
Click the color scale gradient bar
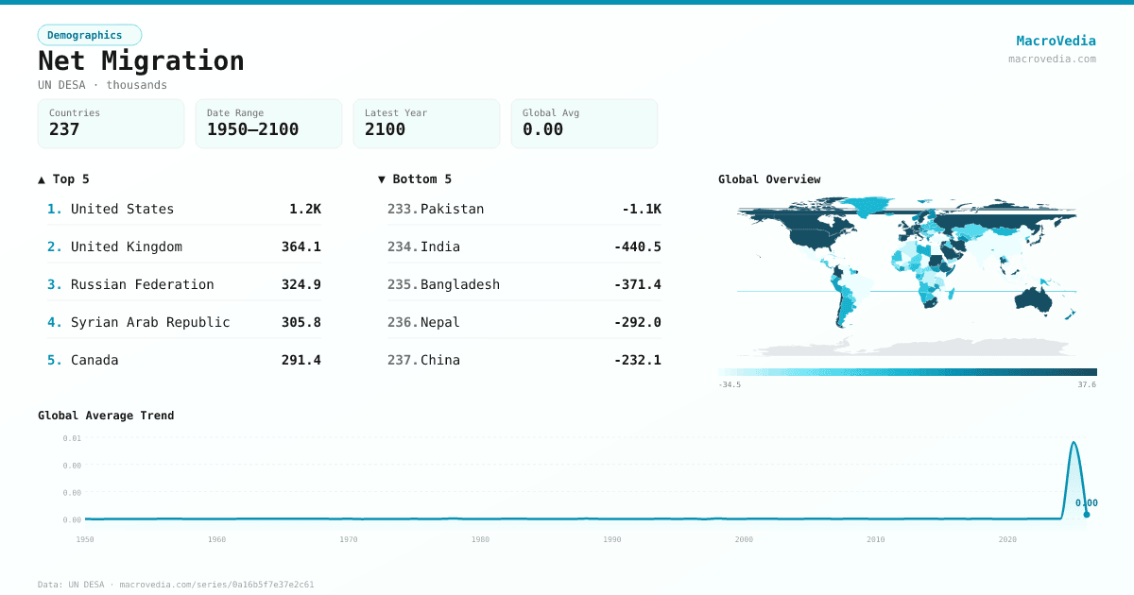coord(907,368)
